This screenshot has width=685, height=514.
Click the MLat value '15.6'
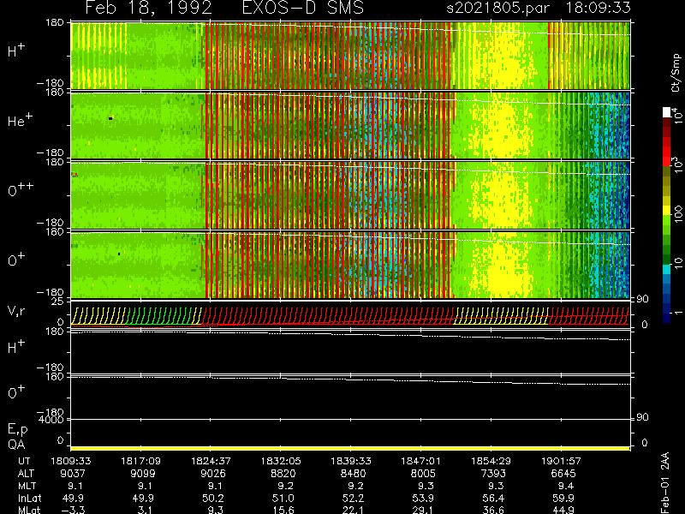coord(286,510)
